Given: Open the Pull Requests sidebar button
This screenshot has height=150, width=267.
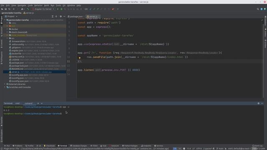Looking at the screenshot, I should tap(2, 58).
